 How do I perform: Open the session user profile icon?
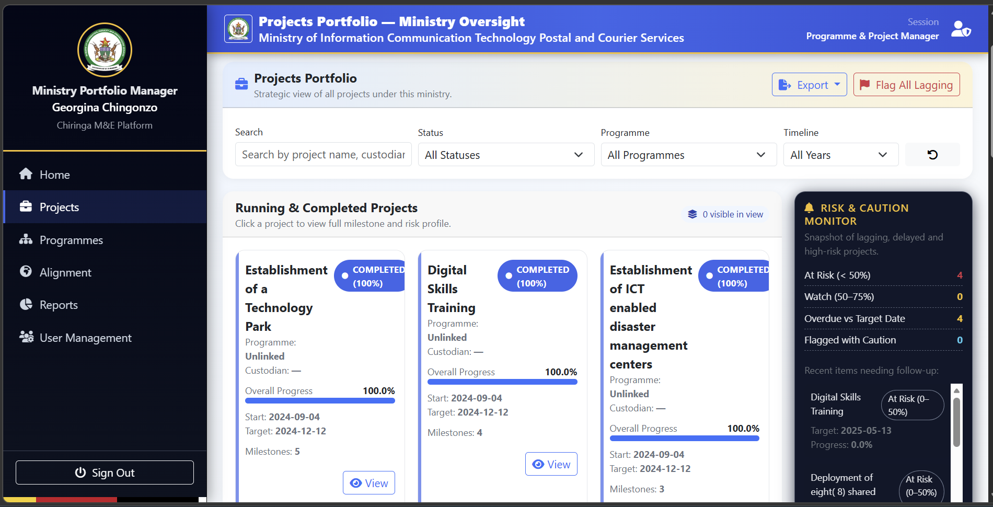[x=961, y=29]
